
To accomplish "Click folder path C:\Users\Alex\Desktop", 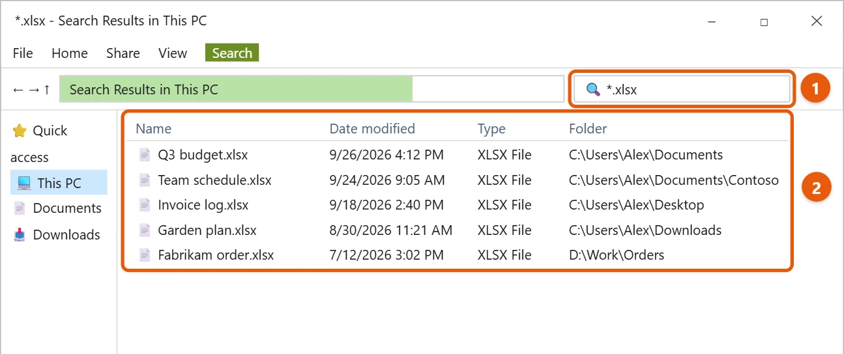I will pos(637,205).
